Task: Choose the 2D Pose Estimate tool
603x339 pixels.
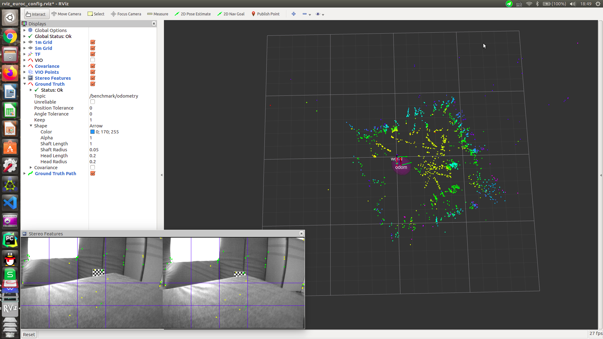Action: (x=193, y=14)
